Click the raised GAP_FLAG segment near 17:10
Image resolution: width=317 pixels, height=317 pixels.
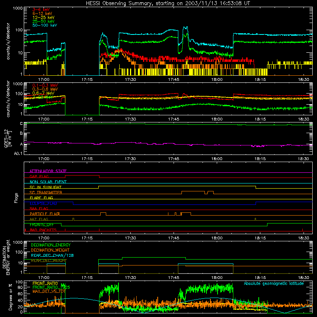[x=82, y=176]
